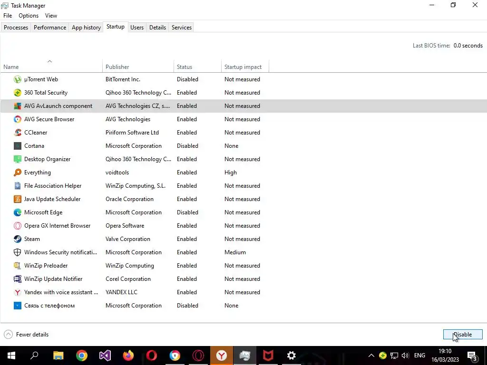
Task: Click Piriform Software Ltd publisher cell
Action: (x=132, y=133)
